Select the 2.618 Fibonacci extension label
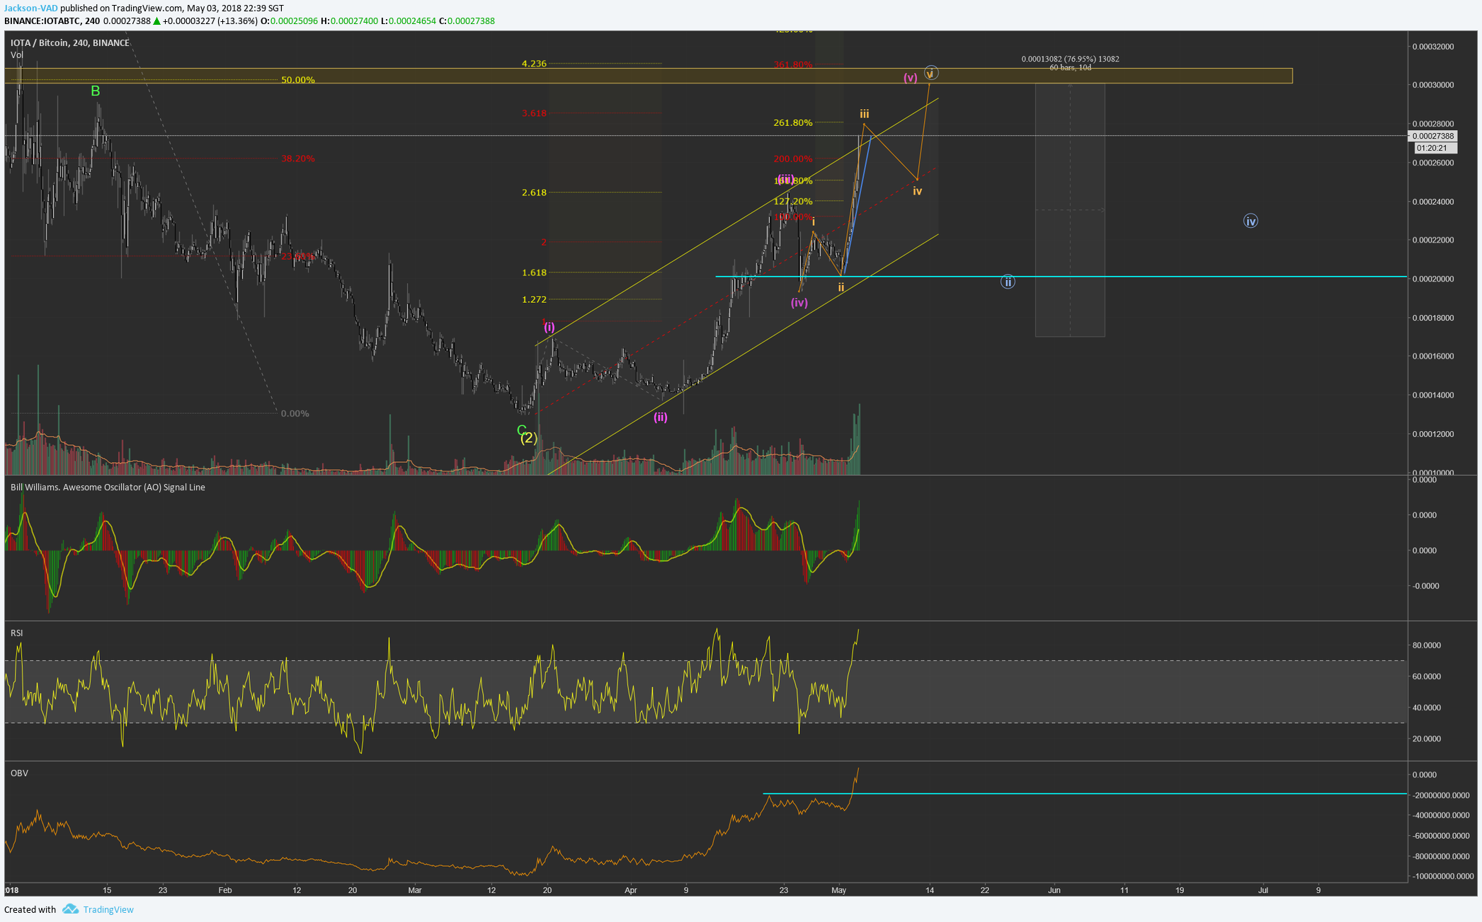The height and width of the screenshot is (922, 1482). point(534,192)
